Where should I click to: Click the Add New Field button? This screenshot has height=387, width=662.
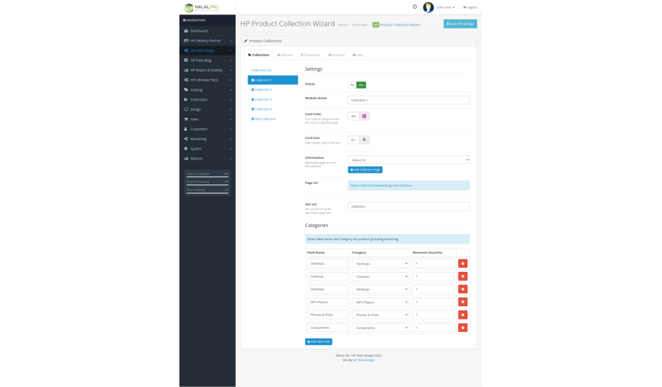(x=318, y=341)
